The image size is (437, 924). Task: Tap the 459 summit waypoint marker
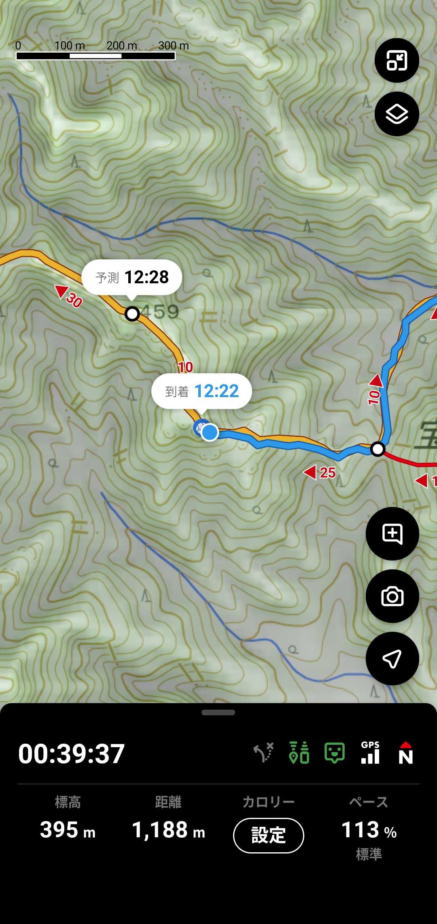pos(132,314)
